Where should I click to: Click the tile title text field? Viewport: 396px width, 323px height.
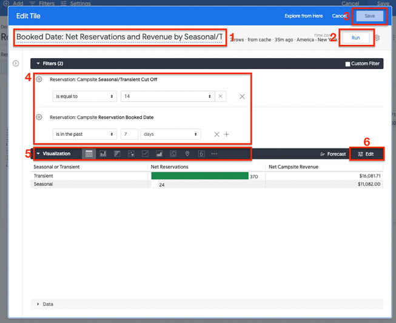pos(120,38)
